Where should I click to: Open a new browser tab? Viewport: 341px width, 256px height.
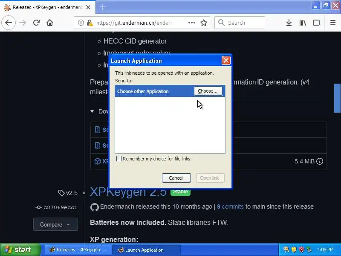103,7
